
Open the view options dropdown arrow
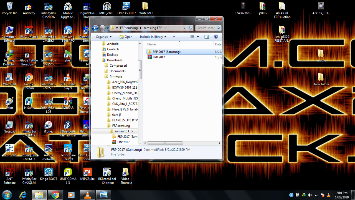tap(198, 37)
